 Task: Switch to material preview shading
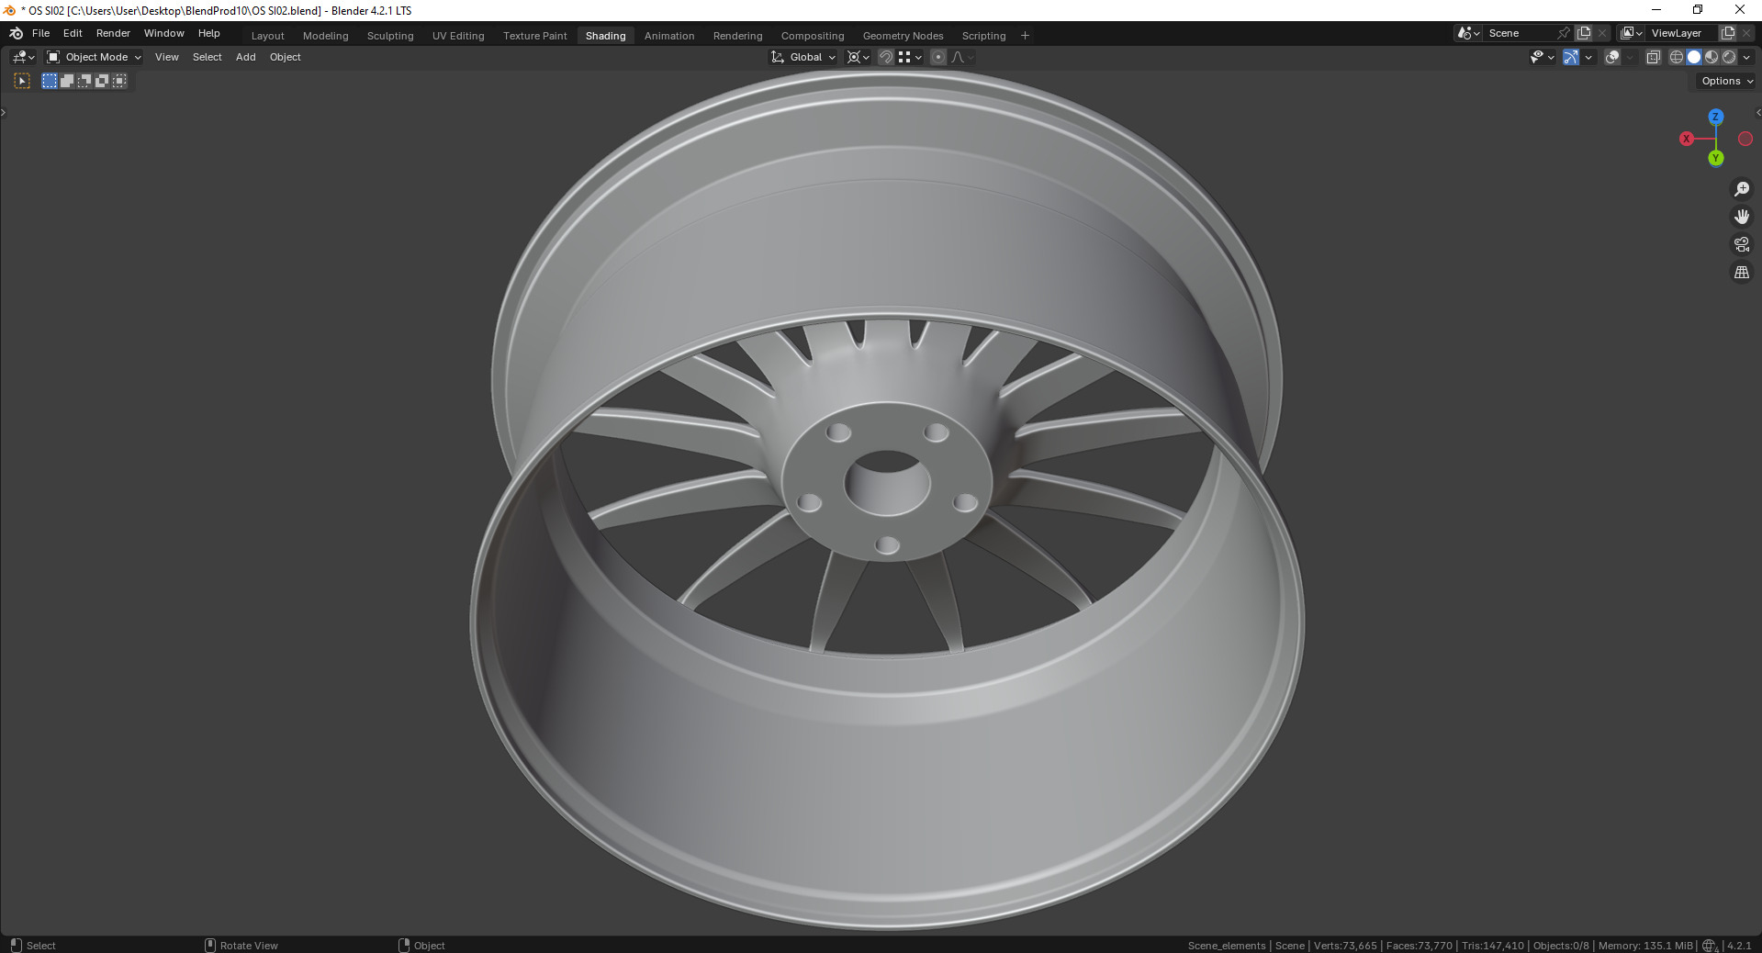coord(1711,57)
